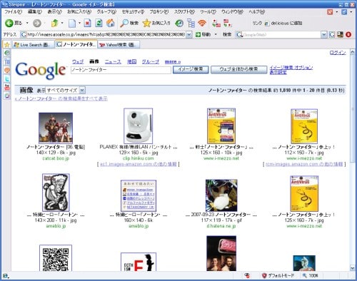The height and width of the screenshot is (281, 357).
Task: Click the Twitter bird sidebar icon
Action: 7,78
